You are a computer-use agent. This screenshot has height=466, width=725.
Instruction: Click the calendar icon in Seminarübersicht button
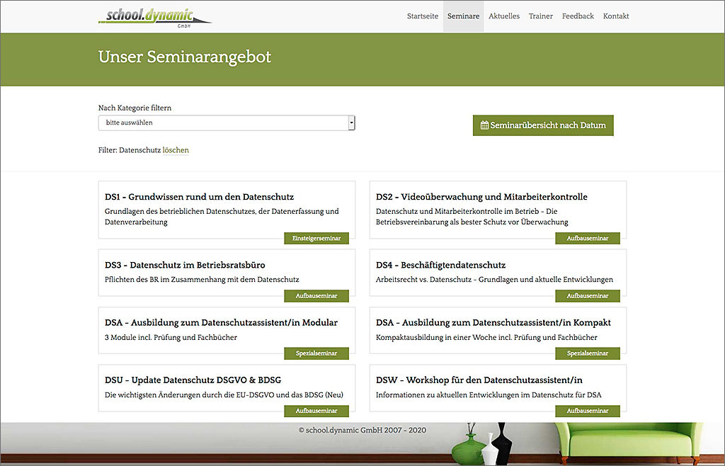[x=484, y=125]
